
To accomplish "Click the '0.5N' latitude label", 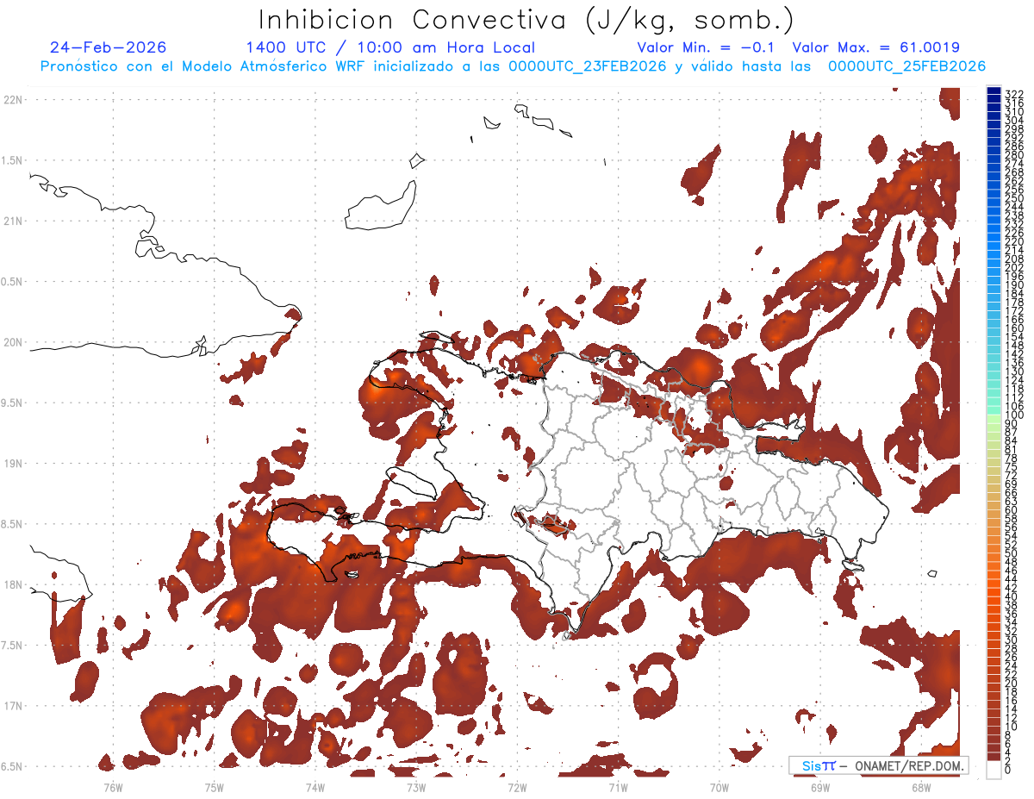I will [12, 282].
